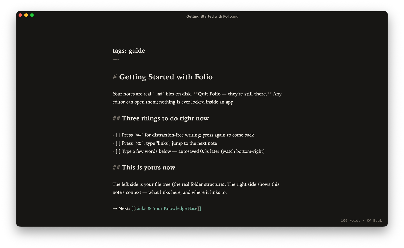Click the inline .md code span
Image resolution: width=404 pixels, height=248 pixels.
click(x=158, y=94)
